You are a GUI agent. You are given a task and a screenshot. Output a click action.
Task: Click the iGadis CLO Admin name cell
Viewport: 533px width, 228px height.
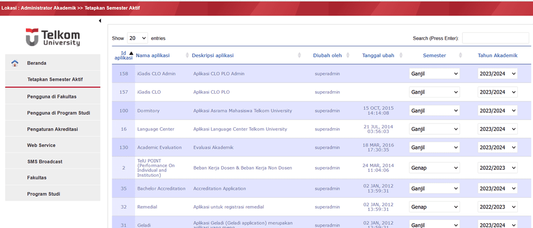(156, 73)
